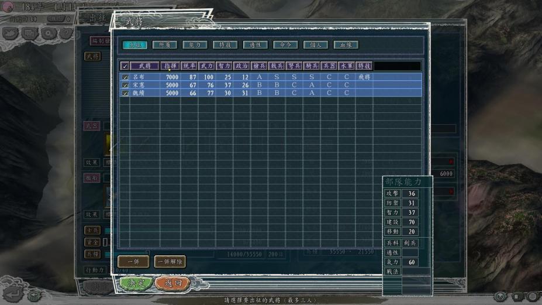542x305 pixels.
Task: Switch to the 所屬 tab
Action: click(165, 44)
